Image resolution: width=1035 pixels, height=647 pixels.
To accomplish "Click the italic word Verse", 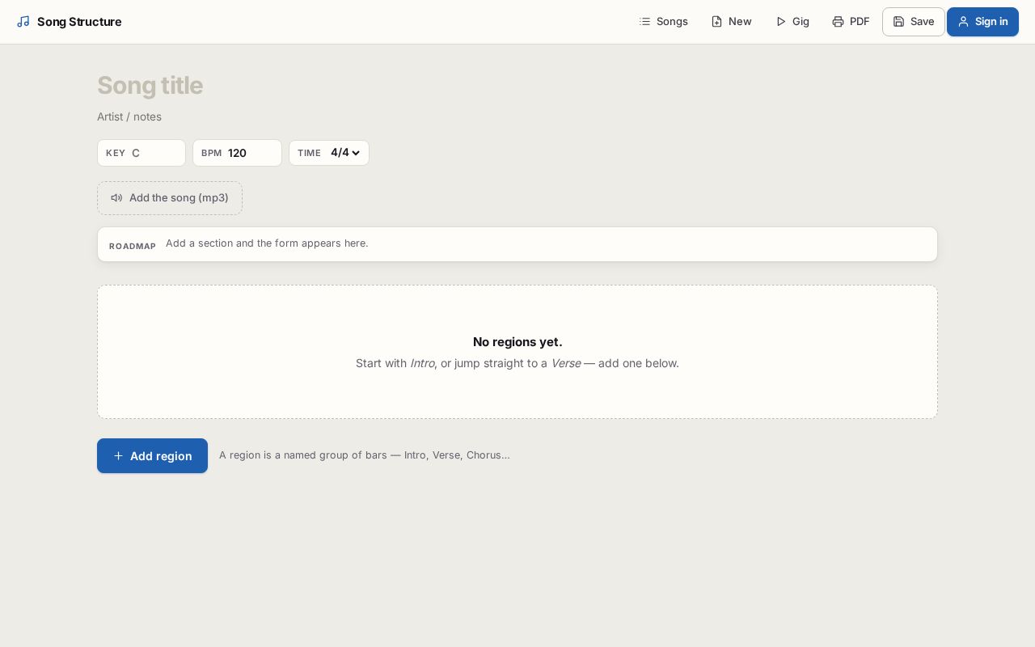I will (x=566, y=363).
